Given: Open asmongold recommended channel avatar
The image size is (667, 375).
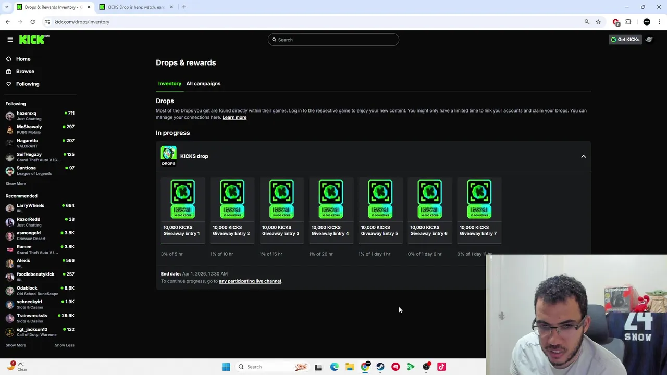Looking at the screenshot, I should point(10,236).
